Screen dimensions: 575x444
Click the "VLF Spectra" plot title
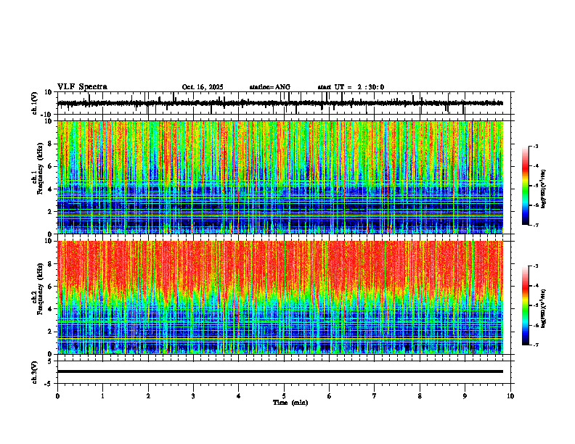tap(82, 87)
